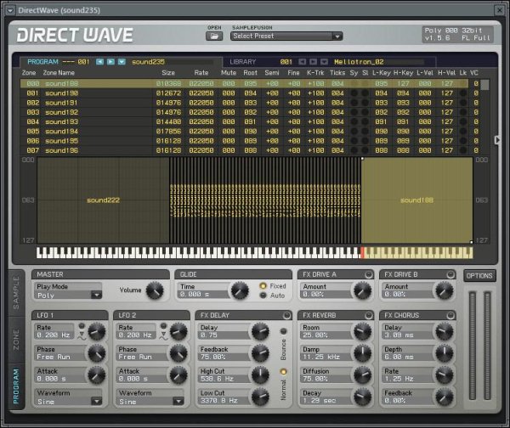Click the Delay Low Cut knob
Image resolution: width=510 pixels, height=428 pixels.
click(260, 397)
